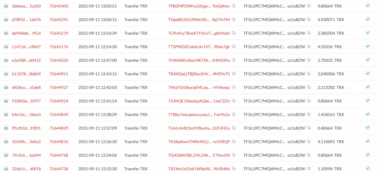Copy sender address TUxtc4nBCbvXYBuvhu...DZFJHZu
377x174 pixels.
click(234, 128)
